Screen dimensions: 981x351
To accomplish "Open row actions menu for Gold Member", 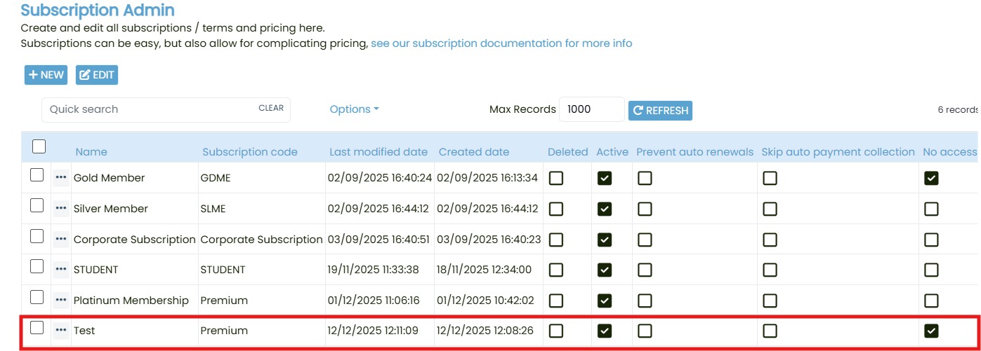I will [61, 178].
